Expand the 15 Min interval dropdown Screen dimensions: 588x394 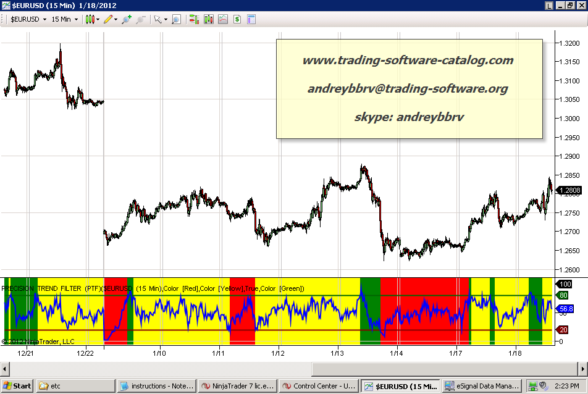click(x=64, y=19)
